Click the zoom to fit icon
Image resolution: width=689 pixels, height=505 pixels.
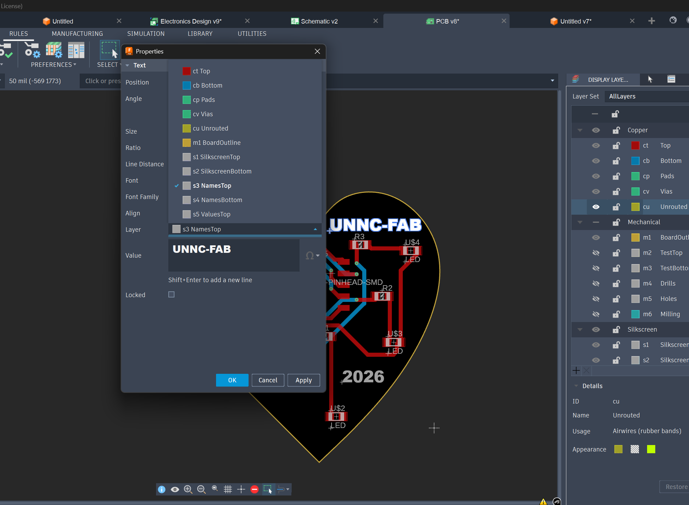coord(215,489)
